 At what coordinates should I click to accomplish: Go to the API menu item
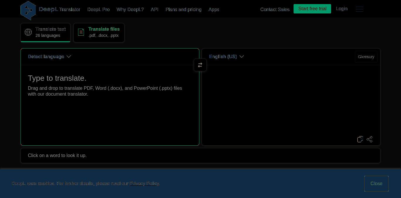point(154,9)
